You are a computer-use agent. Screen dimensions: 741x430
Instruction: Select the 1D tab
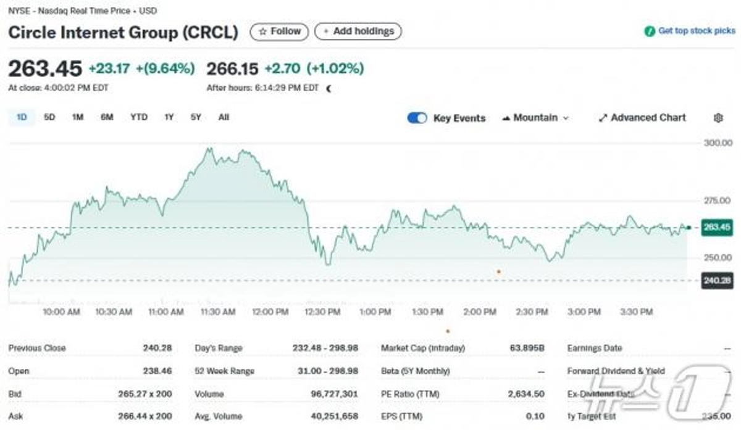click(x=22, y=117)
